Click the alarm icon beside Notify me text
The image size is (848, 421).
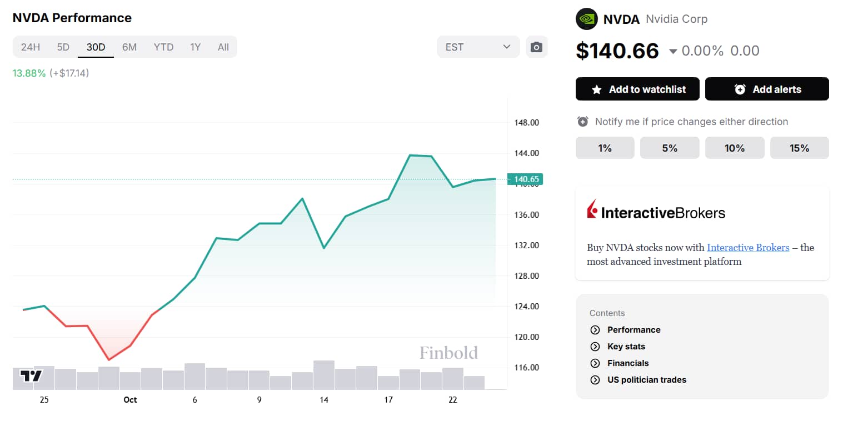(582, 122)
